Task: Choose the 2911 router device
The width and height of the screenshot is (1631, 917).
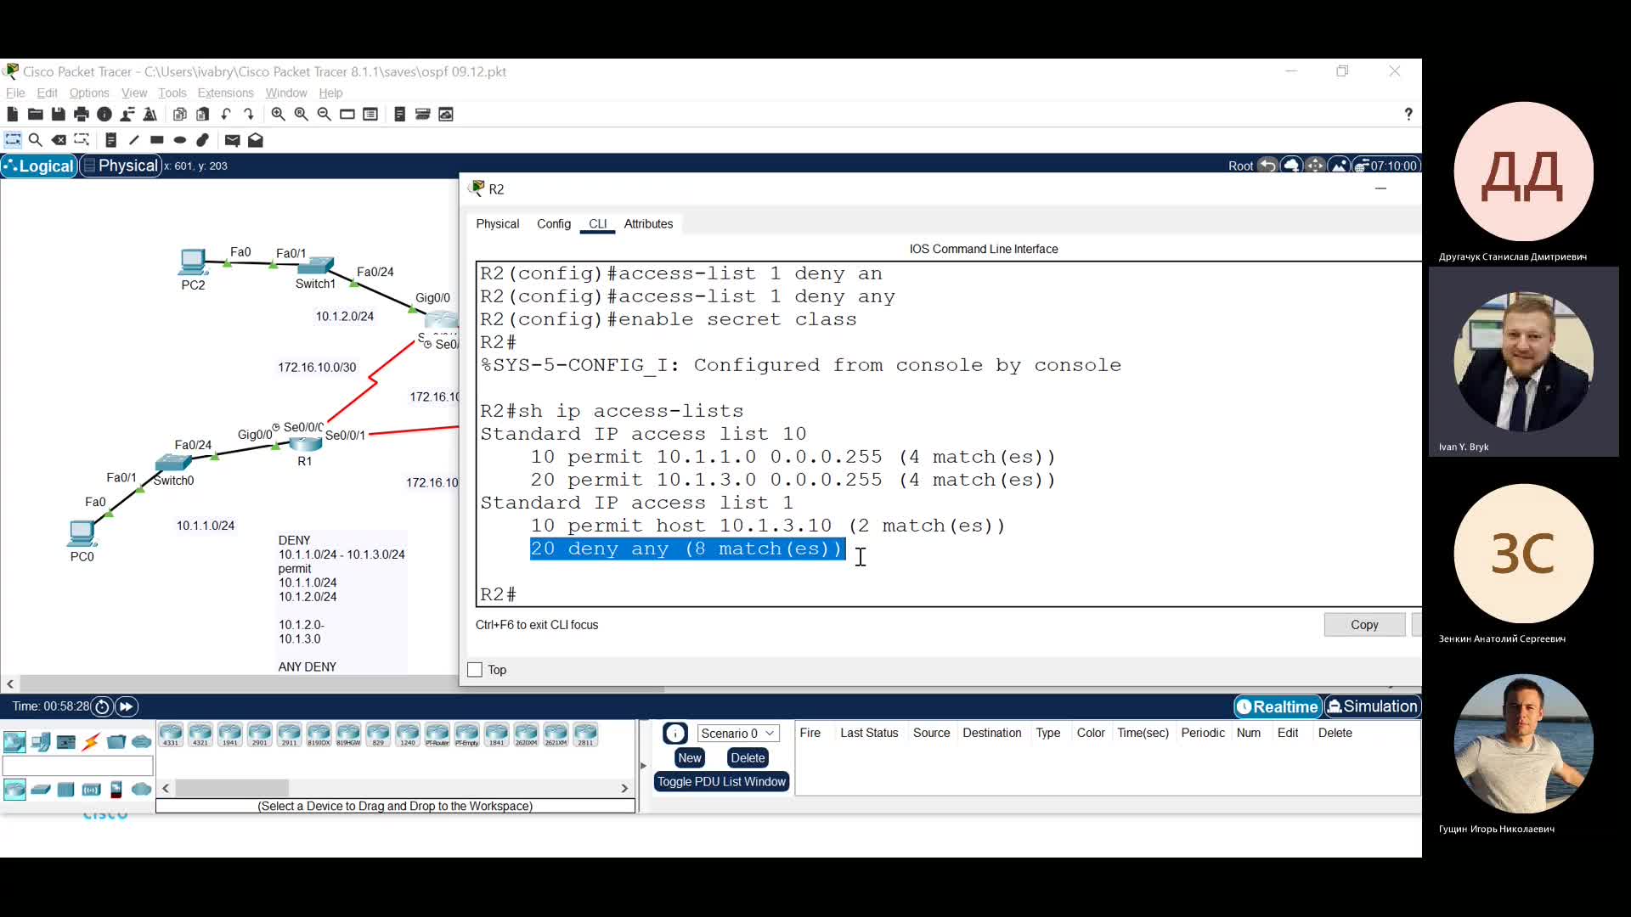Action: coord(290,735)
